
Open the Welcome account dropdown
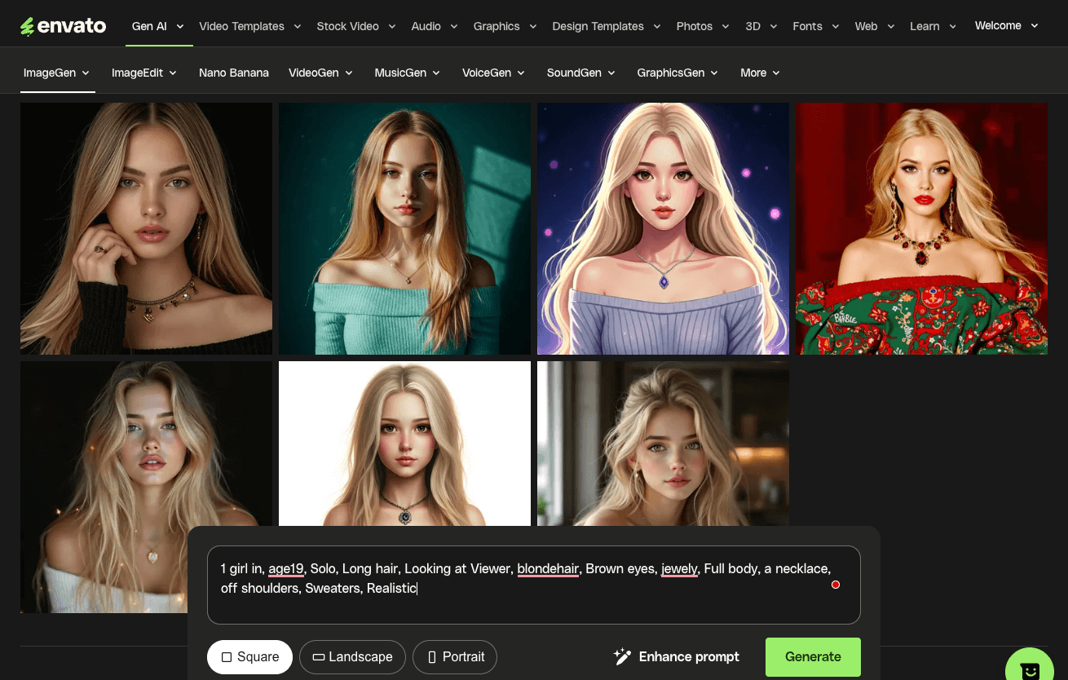click(1006, 26)
